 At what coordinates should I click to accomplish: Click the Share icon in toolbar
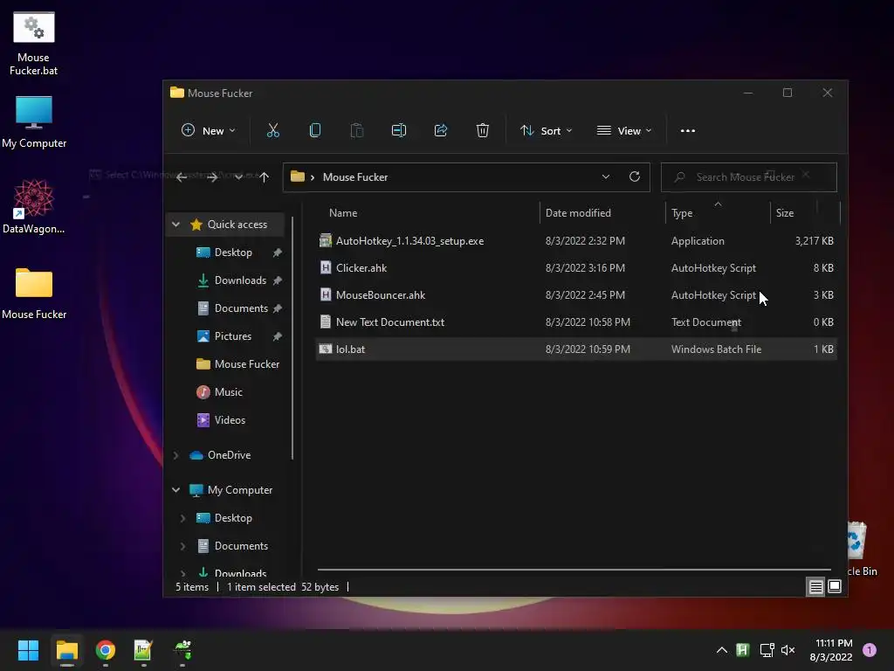pos(441,131)
